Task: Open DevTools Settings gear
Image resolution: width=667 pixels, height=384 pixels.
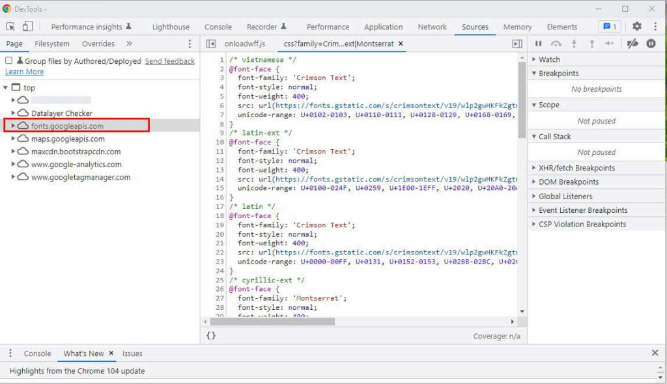Action: click(636, 27)
